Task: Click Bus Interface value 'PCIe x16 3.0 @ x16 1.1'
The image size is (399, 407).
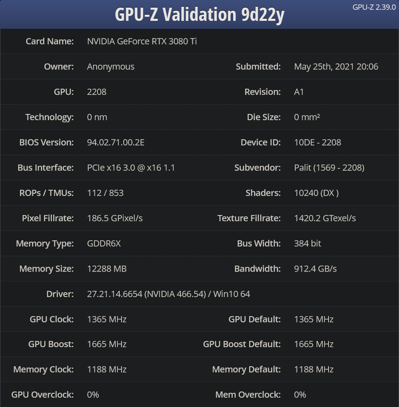Action: (131, 168)
